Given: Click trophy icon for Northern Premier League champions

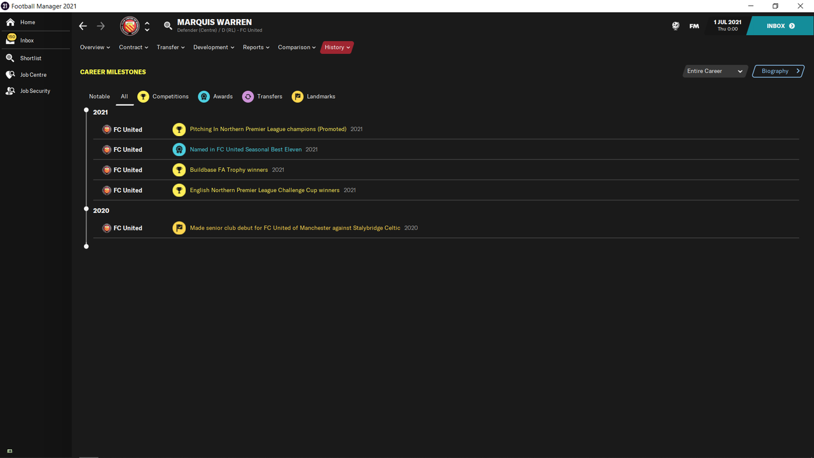Looking at the screenshot, I should click(179, 129).
